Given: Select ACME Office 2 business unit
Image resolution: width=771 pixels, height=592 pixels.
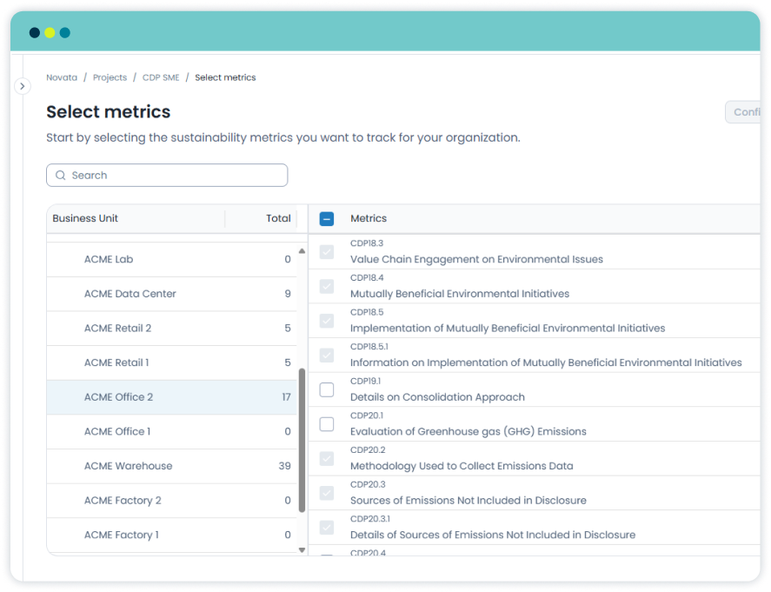Looking at the screenshot, I should point(171,397).
